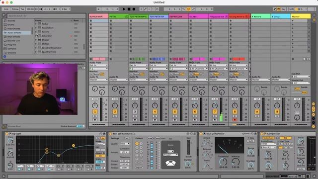The height and width of the screenshot is (179, 318).
Task: Open Compressor sidechain Audio From dropdown
Action: pyautogui.click(x=268, y=144)
